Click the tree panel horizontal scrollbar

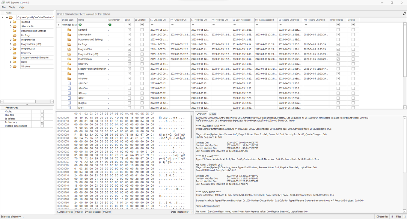(x=27, y=101)
